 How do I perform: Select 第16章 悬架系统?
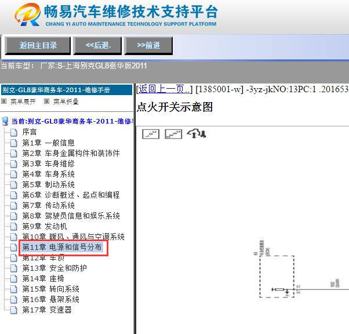click(x=50, y=299)
